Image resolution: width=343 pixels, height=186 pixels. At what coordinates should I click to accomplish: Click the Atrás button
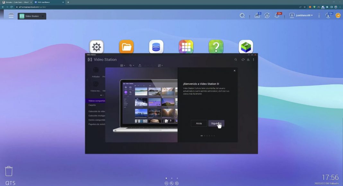(199, 123)
